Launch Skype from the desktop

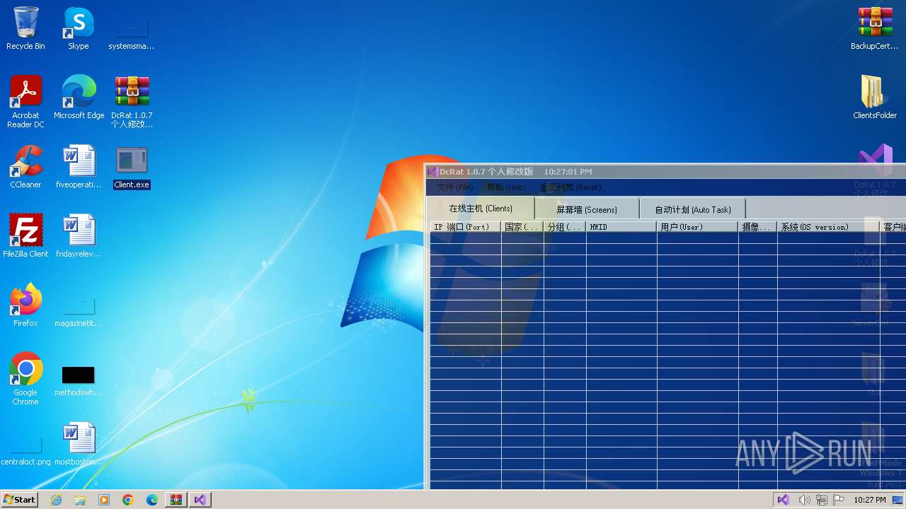point(78,28)
